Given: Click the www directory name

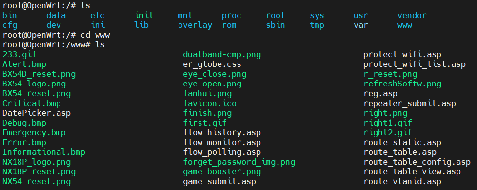Looking at the screenshot, I should pos(405,25).
